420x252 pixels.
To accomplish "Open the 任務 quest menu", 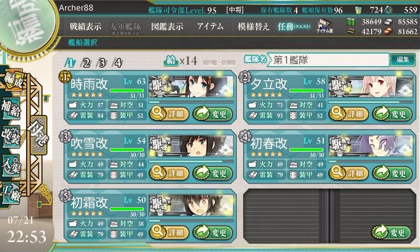I will click(x=294, y=26).
